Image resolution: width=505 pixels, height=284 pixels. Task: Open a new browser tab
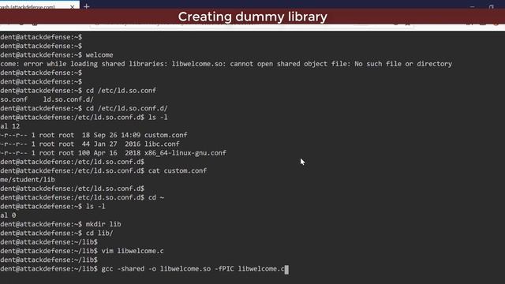87,6
